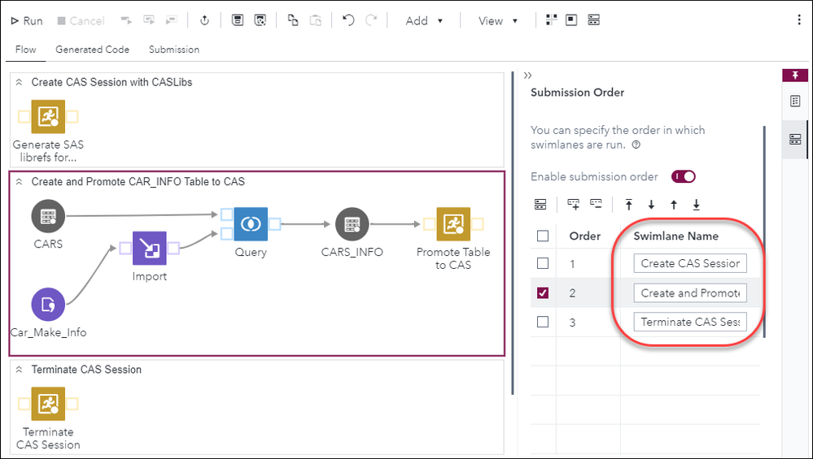This screenshot has height=459, width=813.
Task: Click the move-to-bottom arrow icon
Action: click(x=696, y=205)
